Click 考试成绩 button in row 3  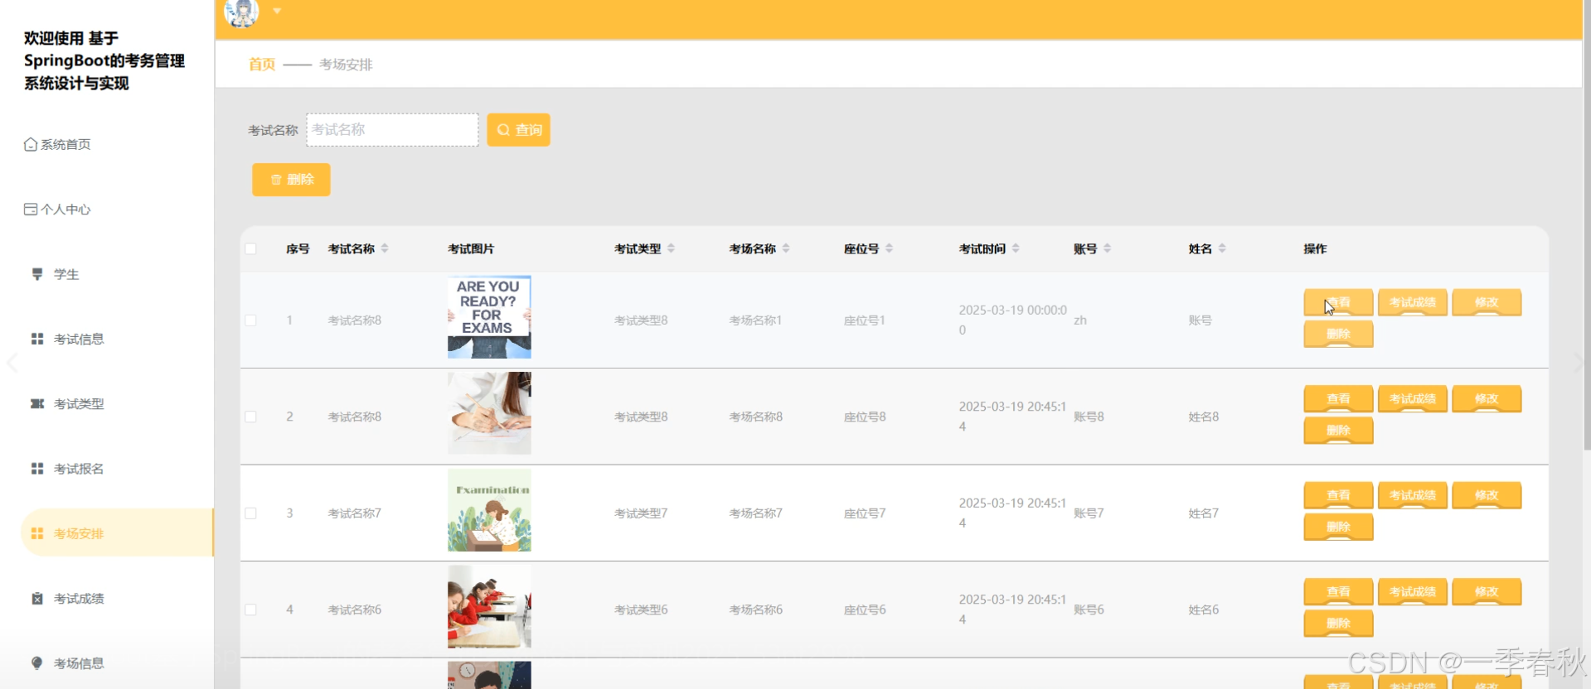click(x=1413, y=495)
